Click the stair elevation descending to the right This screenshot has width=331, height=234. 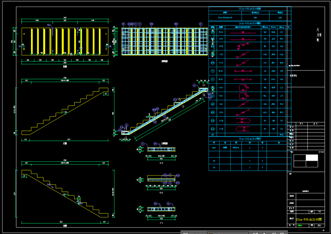coord(65,194)
